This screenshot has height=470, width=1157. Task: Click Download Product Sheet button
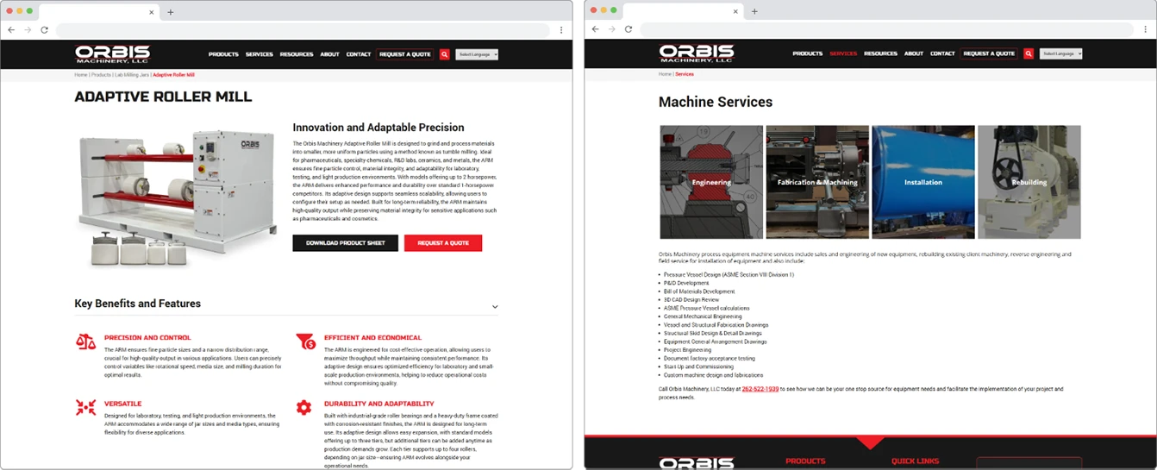pyautogui.click(x=345, y=243)
